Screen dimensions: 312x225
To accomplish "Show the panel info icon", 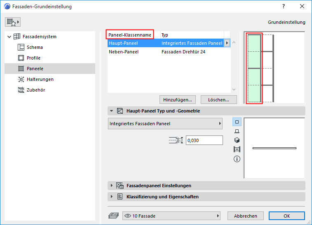I will [x=237, y=159].
